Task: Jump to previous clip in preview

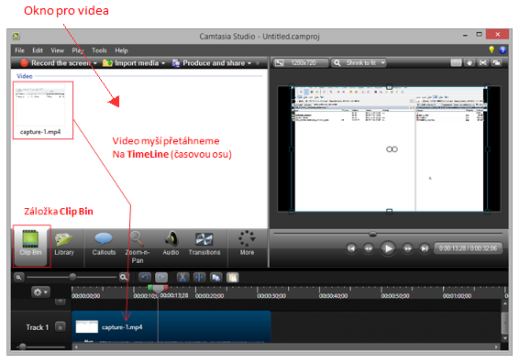Action: pyautogui.click(x=351, y=248)
